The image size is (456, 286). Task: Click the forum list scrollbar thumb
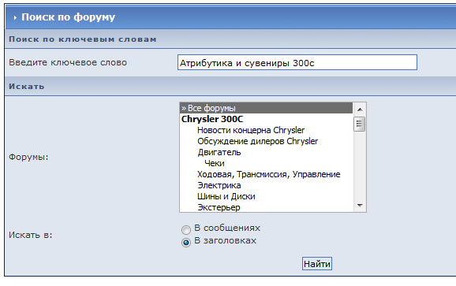click(360, 124)
